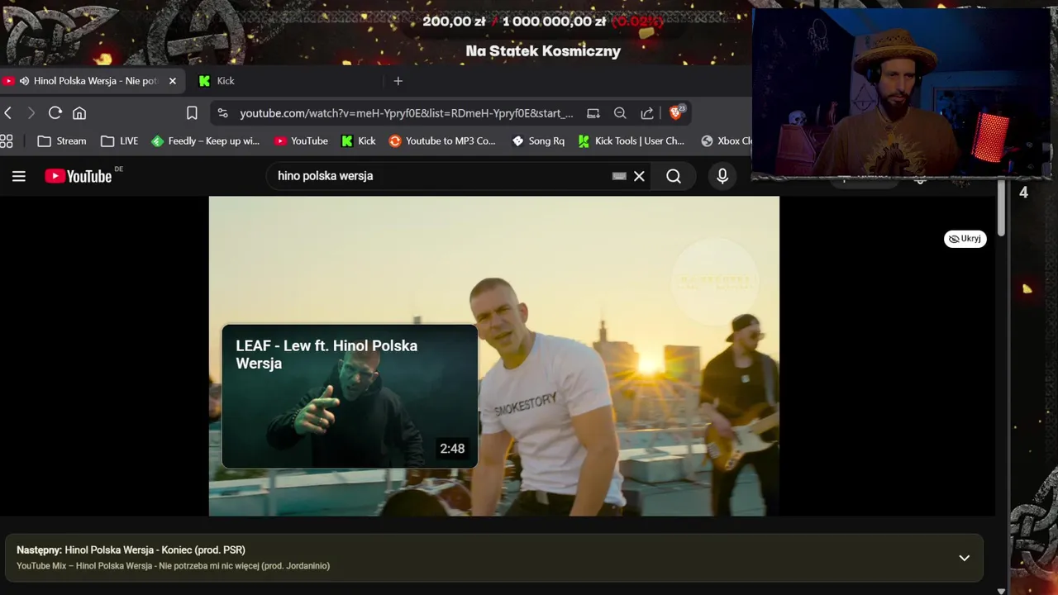Open the LIVE bookmarks folder
The width and height of the screenshot is (1058, 595).
click(x=120, y=141)
